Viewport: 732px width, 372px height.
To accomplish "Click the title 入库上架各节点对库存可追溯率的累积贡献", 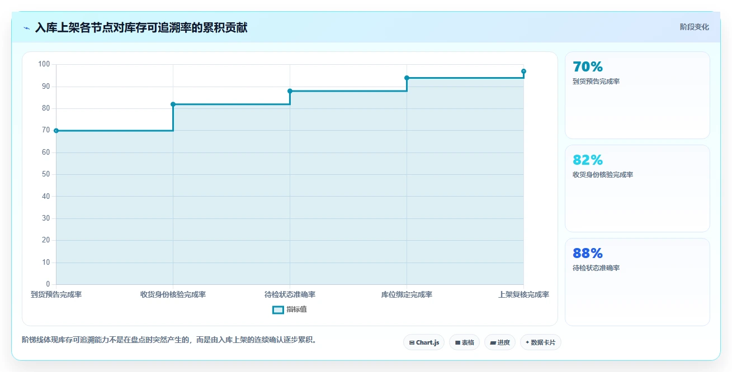I will point(141,28).
